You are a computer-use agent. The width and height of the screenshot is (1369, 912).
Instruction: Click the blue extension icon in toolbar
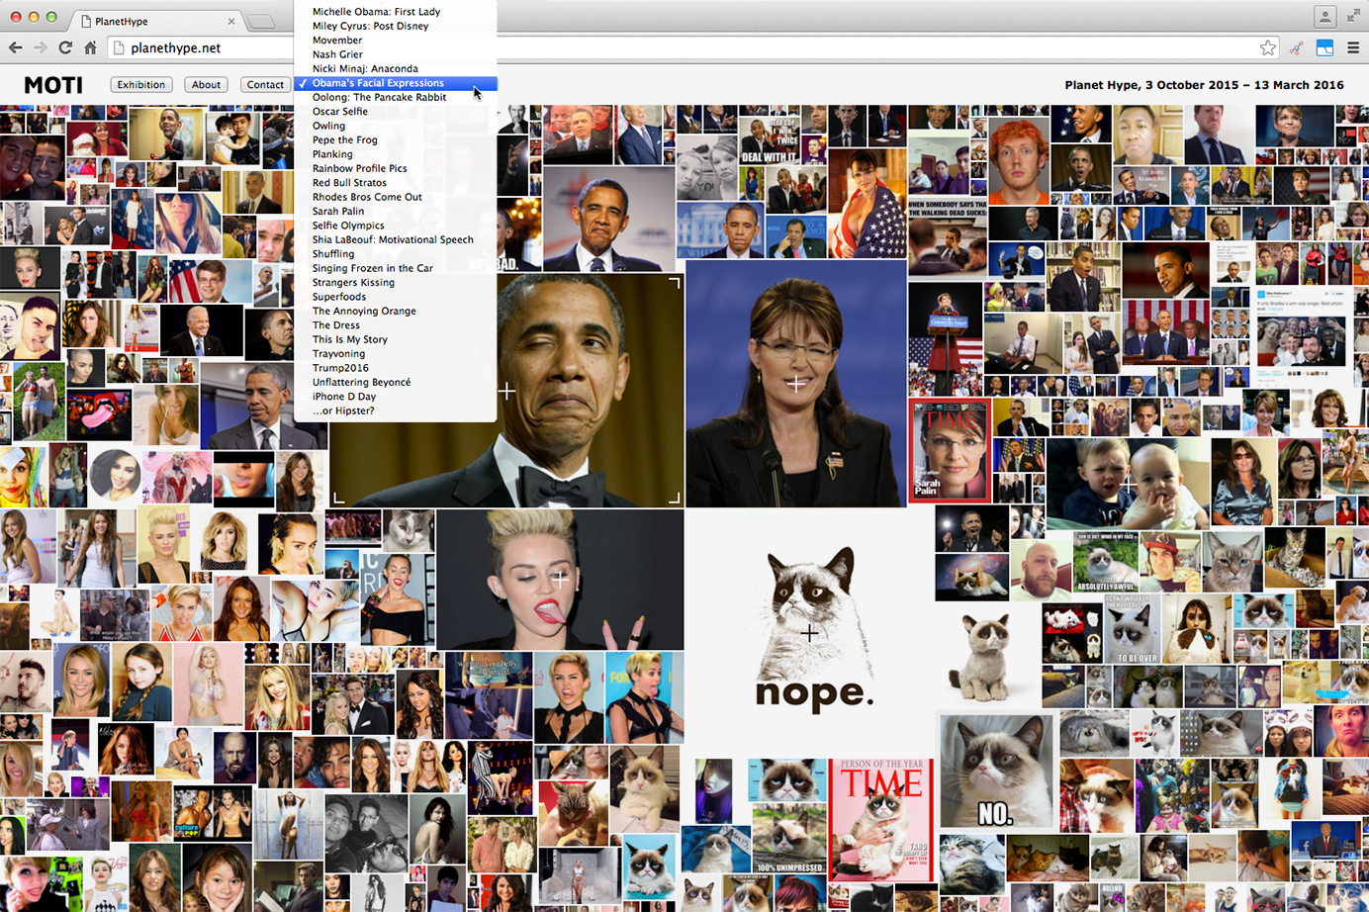click(1324, 47)
